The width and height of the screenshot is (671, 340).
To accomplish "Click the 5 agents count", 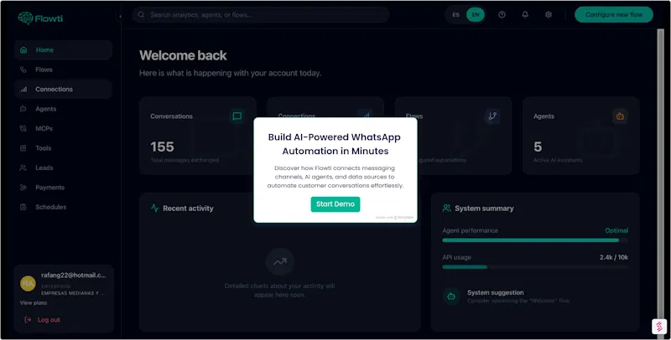I will click(538, 147).
